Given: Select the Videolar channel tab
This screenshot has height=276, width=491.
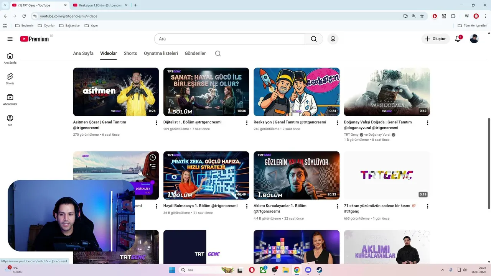Looking at the screenshot, I should pyautogui.click(x=109, y=53).
